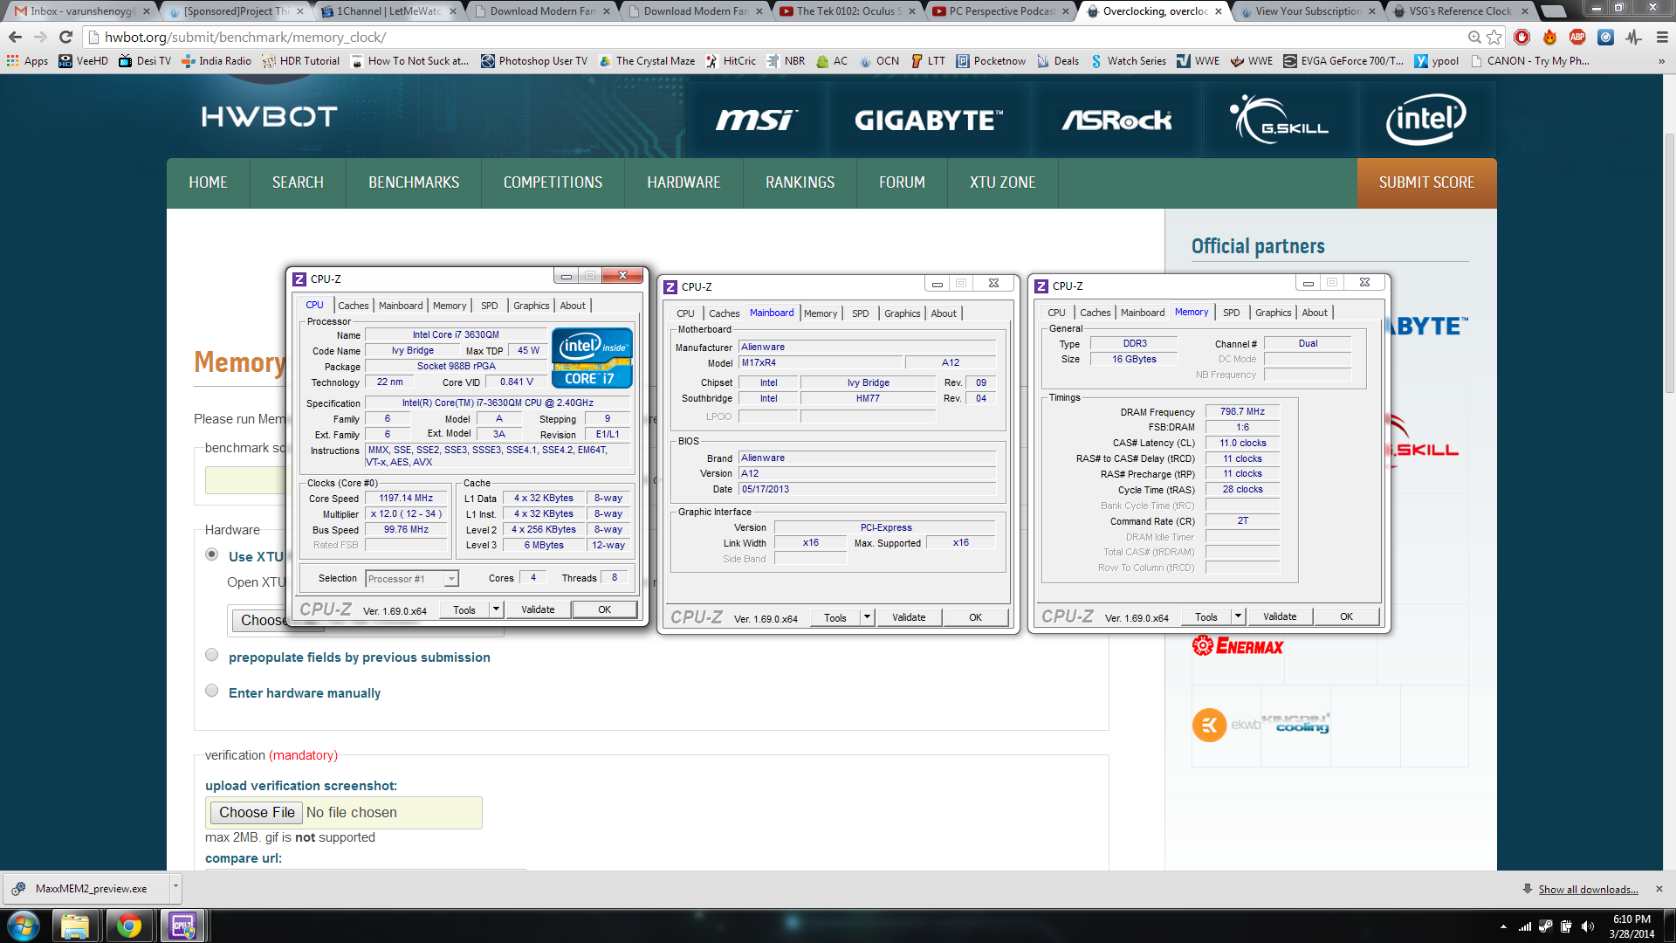The image size is (1676, 943).
Task: Select the 'Use XTU' radio button
Action: click(x=211, y=554)
